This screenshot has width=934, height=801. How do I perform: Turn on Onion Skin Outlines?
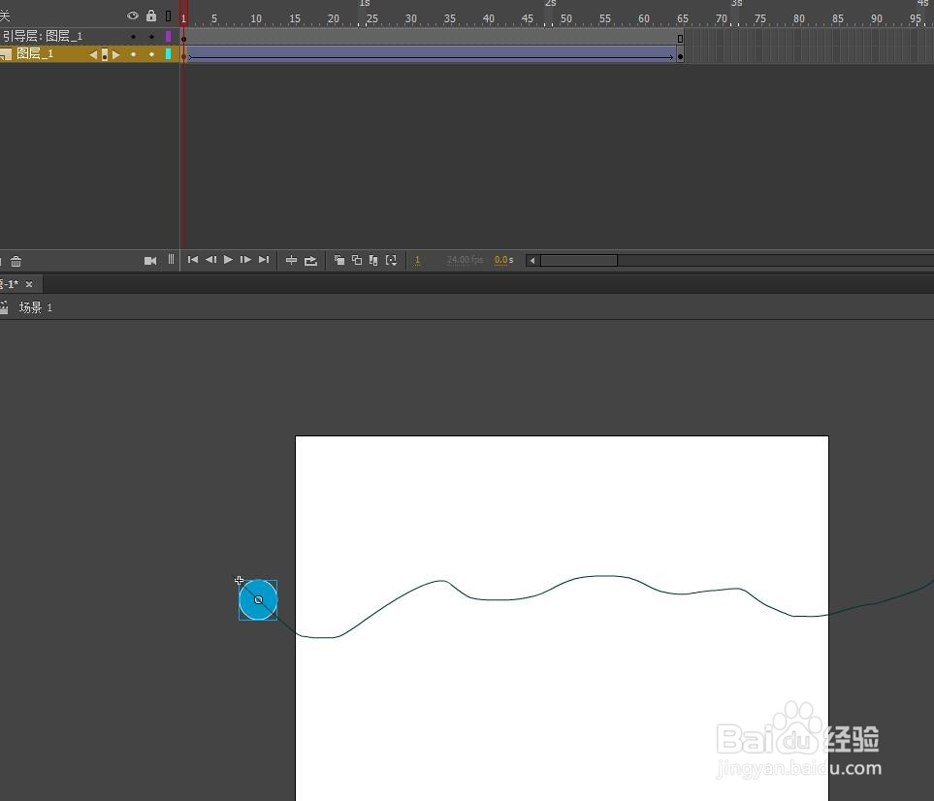356,260
